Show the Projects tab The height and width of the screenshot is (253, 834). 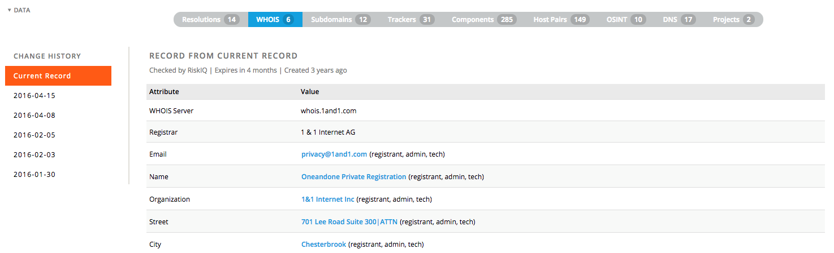(733, 20)
